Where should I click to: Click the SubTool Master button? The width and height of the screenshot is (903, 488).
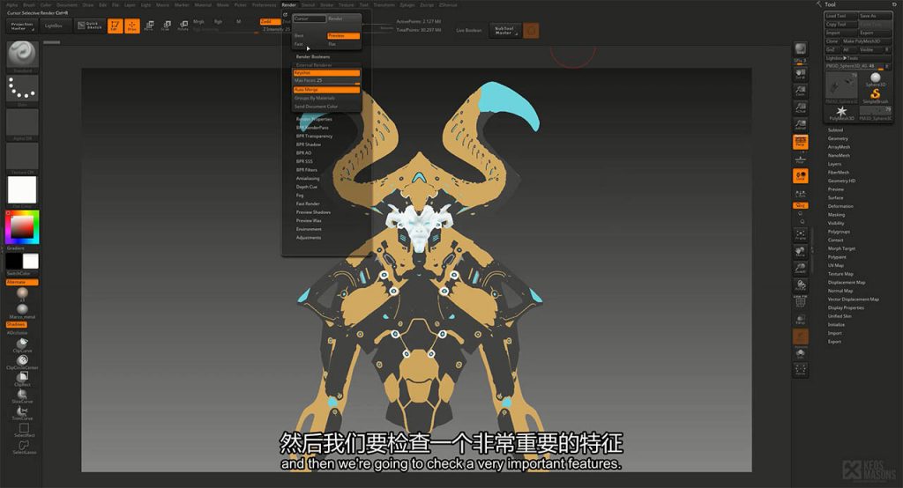(504, 31)
